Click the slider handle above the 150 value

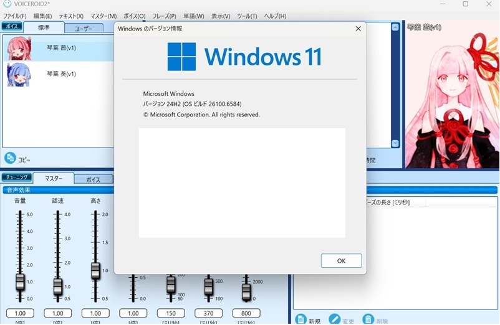[171, 284]
